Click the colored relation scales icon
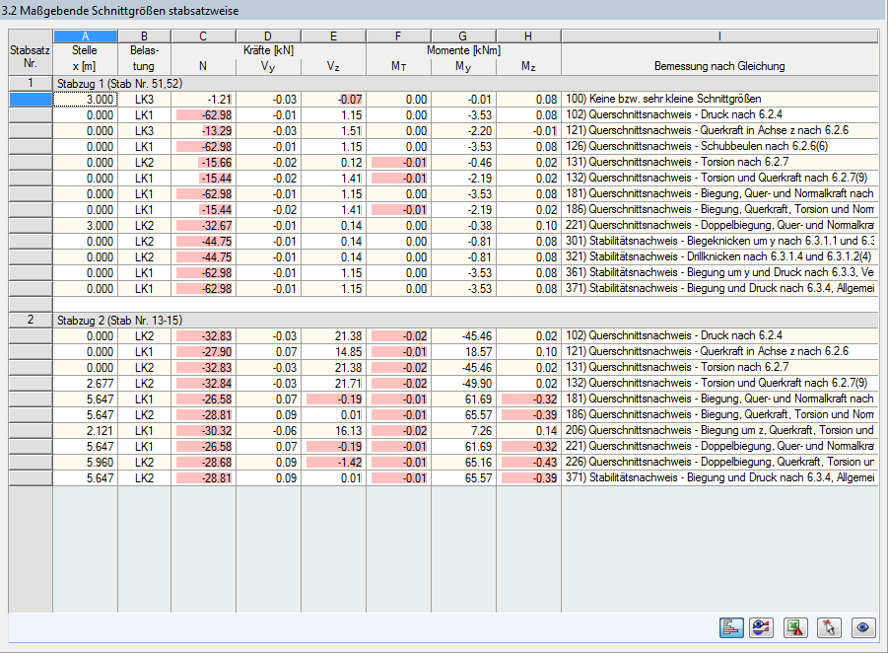Viewport: 888px width, 653px height. (761, 627)
